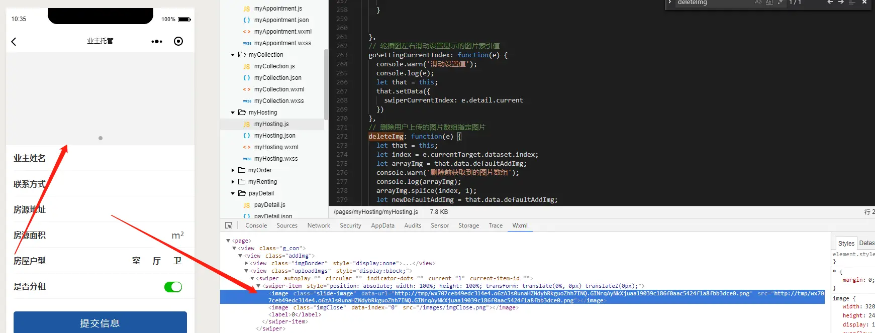Click find-in-selection icon in find box
Image resolution: width=875 pixels, height=333 pixels.
(852, 2)
